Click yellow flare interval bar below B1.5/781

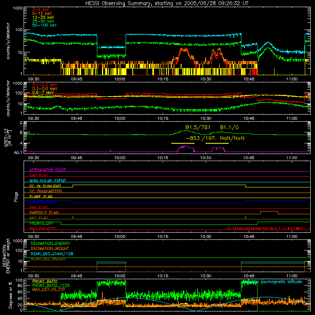(x=183, y=143)
